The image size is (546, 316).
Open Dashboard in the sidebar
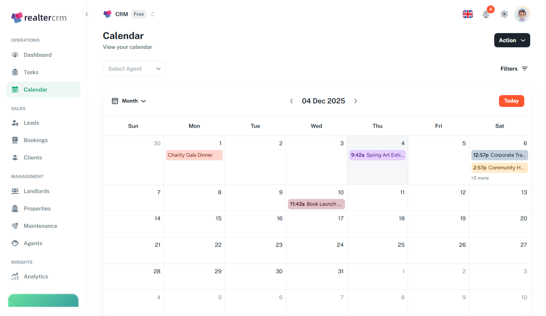38,55
